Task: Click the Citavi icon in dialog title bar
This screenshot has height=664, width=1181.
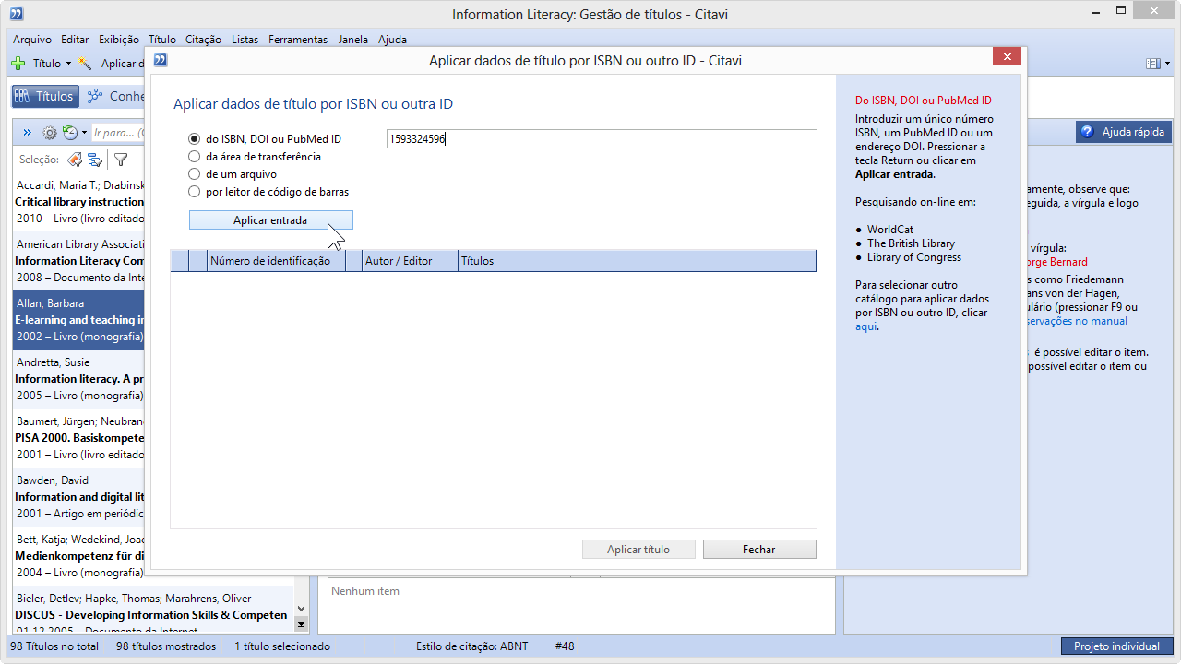Action: pos(161,60)
